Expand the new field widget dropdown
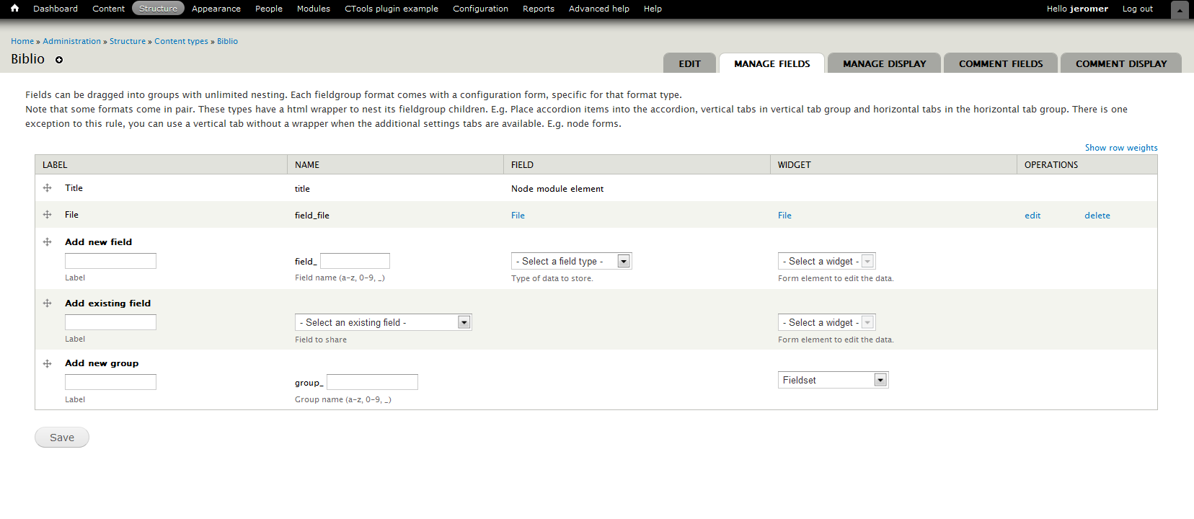Screen dimensions: 1194x519 pyautogui.click(x=826, y=262)
